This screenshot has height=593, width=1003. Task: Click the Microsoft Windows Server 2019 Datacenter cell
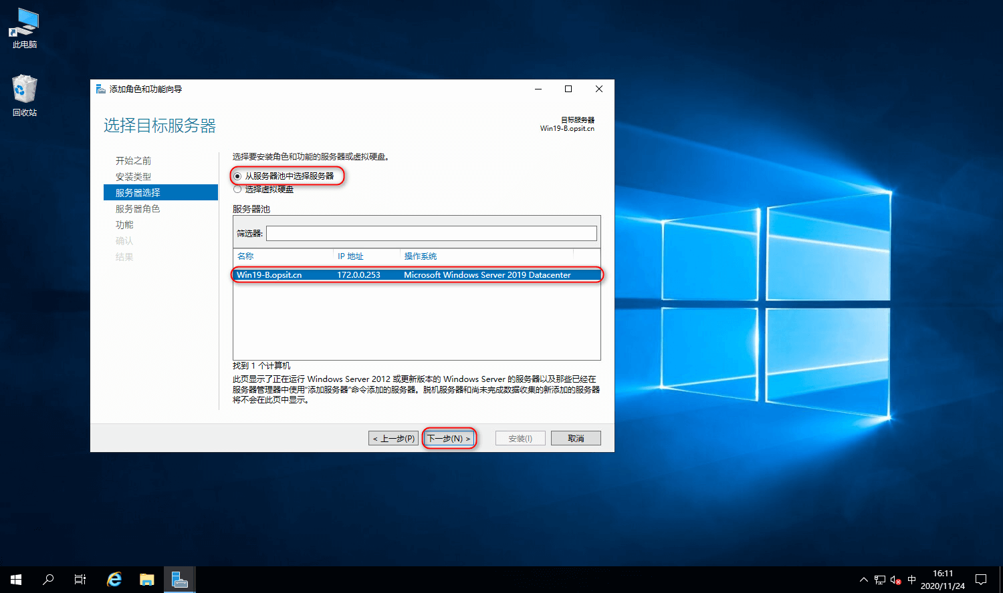coord(487,275)
